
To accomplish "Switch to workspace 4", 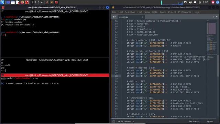I will 42,2.
